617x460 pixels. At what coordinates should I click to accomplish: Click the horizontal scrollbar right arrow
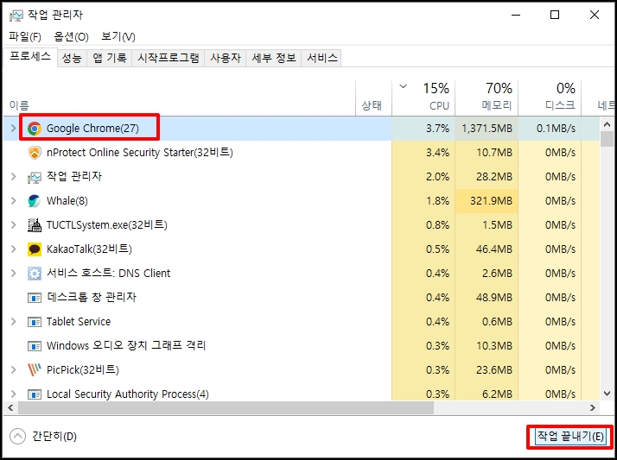tap(593, 407)
